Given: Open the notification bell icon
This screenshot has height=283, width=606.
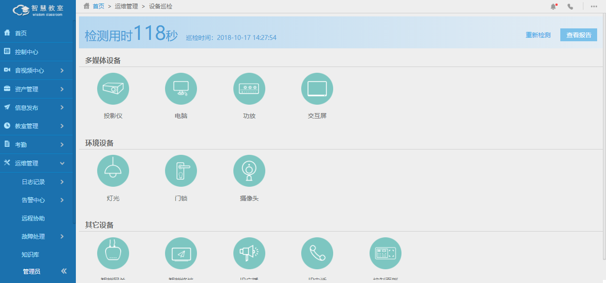Looking at the screenshot, I should [x=553, y=7].
